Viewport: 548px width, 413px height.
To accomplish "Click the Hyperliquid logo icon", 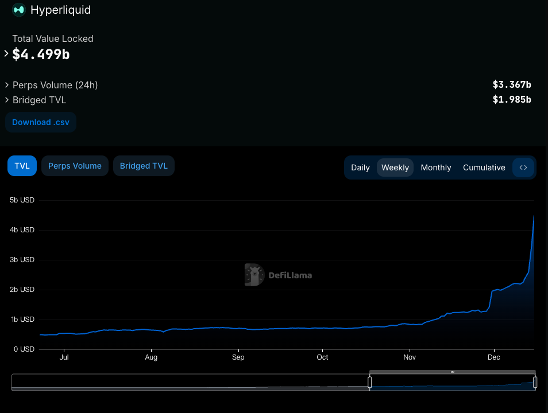I will click(x=19, y=10).
